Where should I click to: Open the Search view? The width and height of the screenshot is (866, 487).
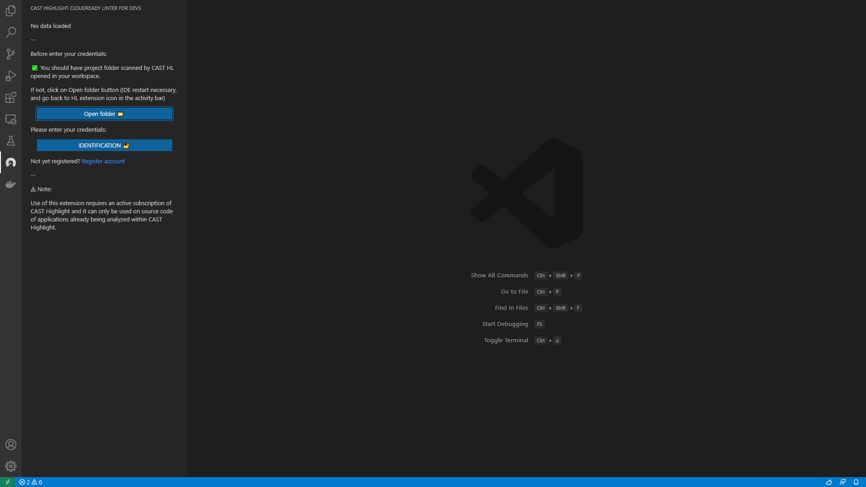pos(11,32)
